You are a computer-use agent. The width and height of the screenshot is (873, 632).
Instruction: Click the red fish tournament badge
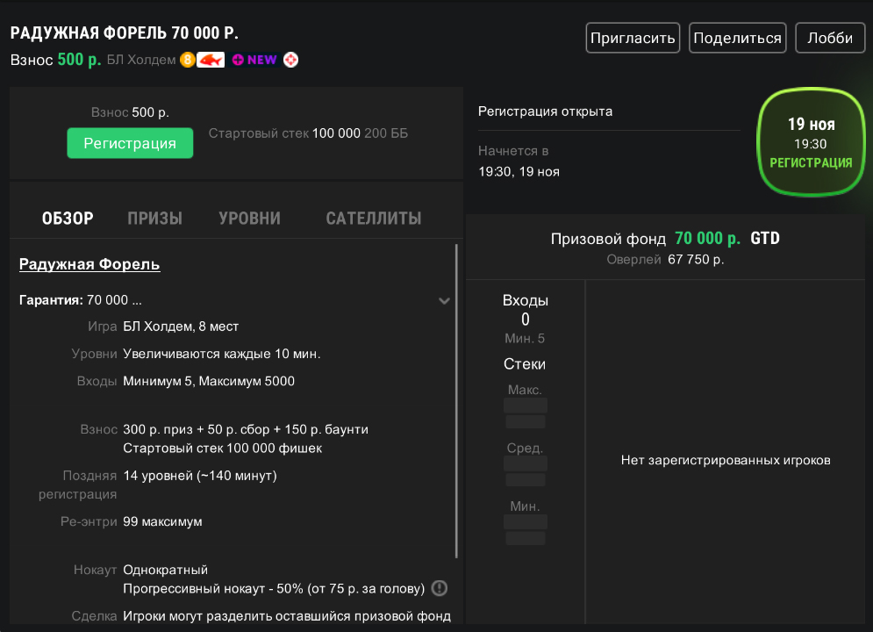(211, 60)
